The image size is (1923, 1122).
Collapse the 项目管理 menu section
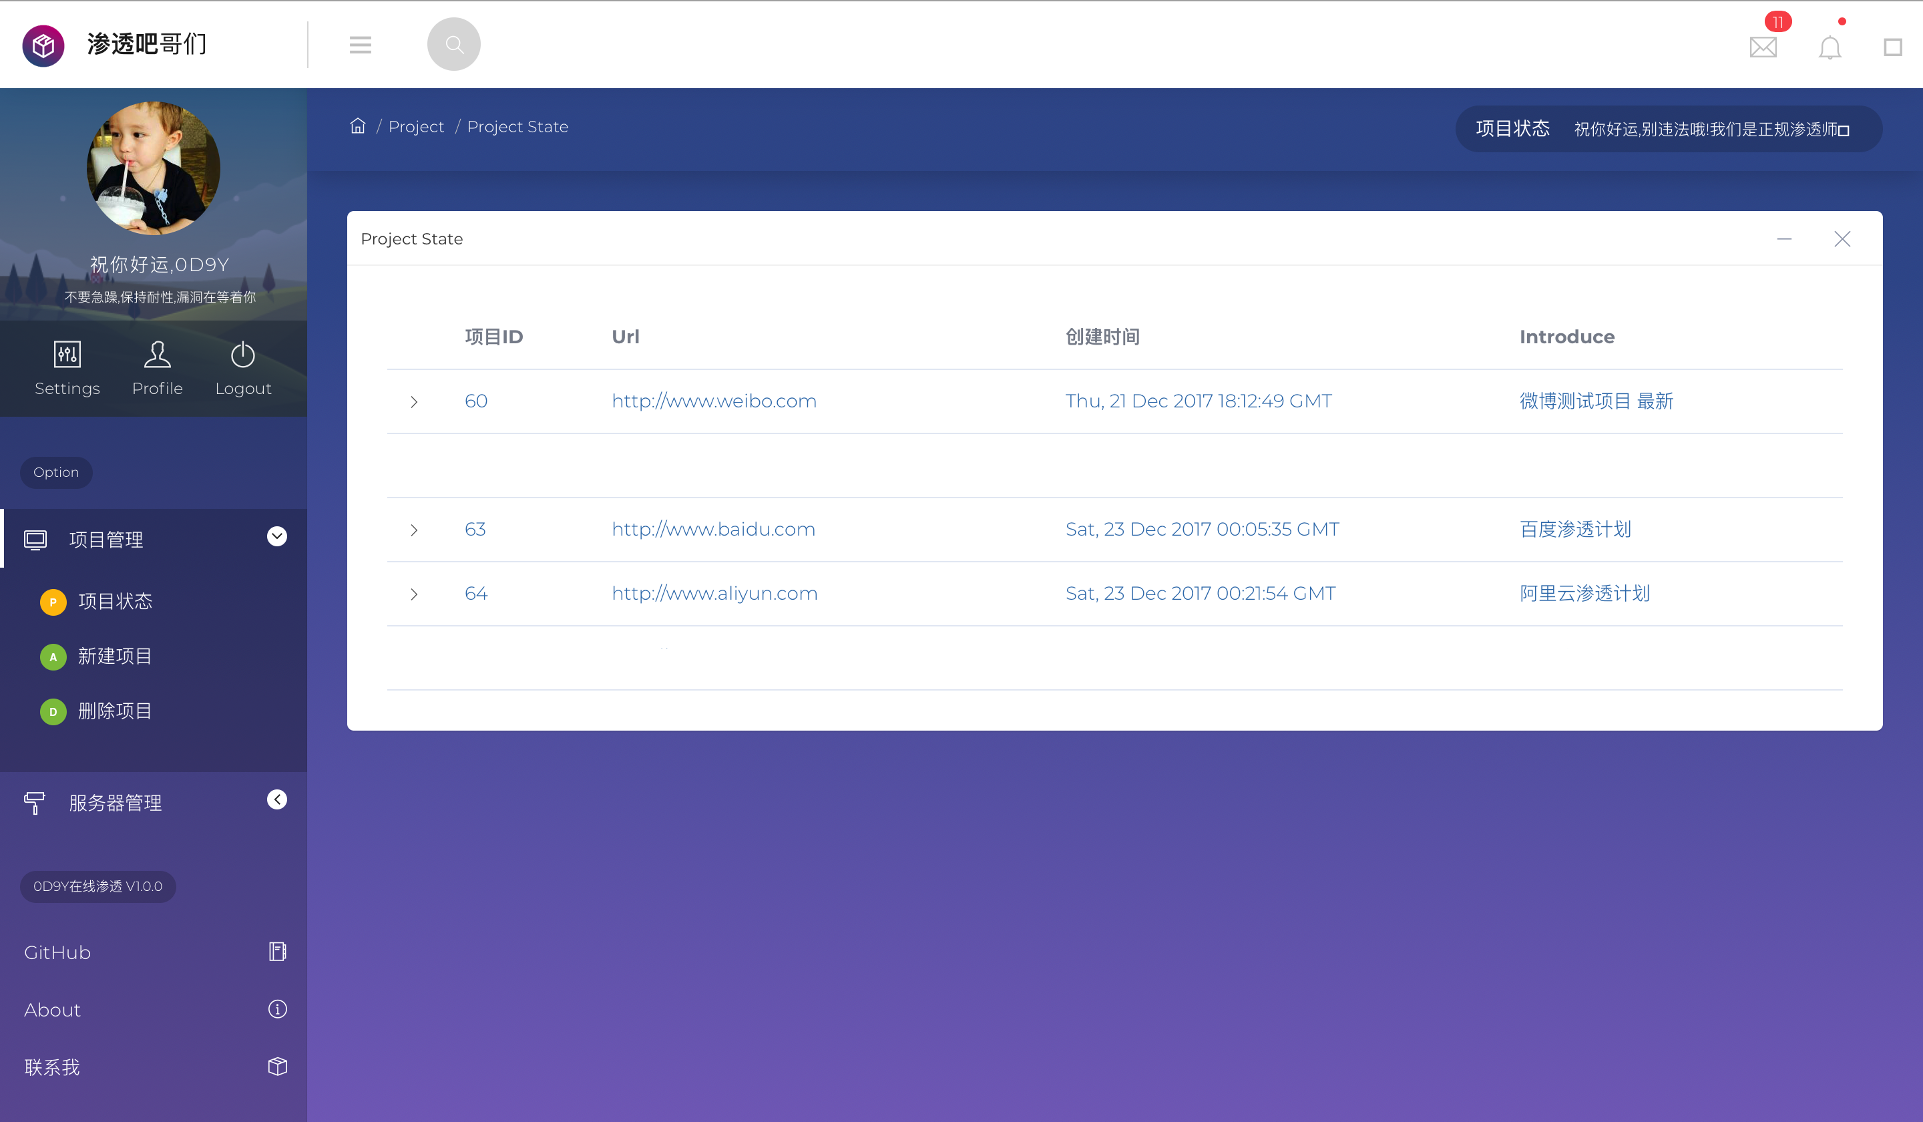coord(277,536)
